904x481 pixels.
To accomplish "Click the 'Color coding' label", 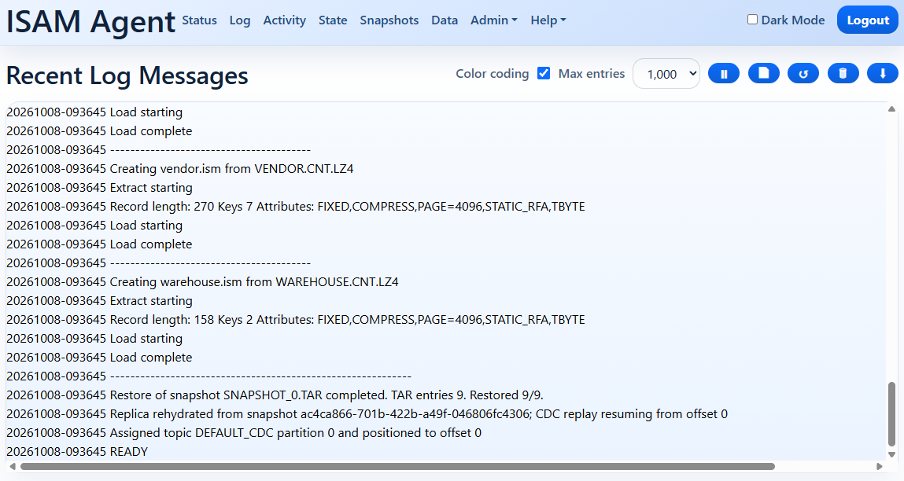I will (493, 74).
